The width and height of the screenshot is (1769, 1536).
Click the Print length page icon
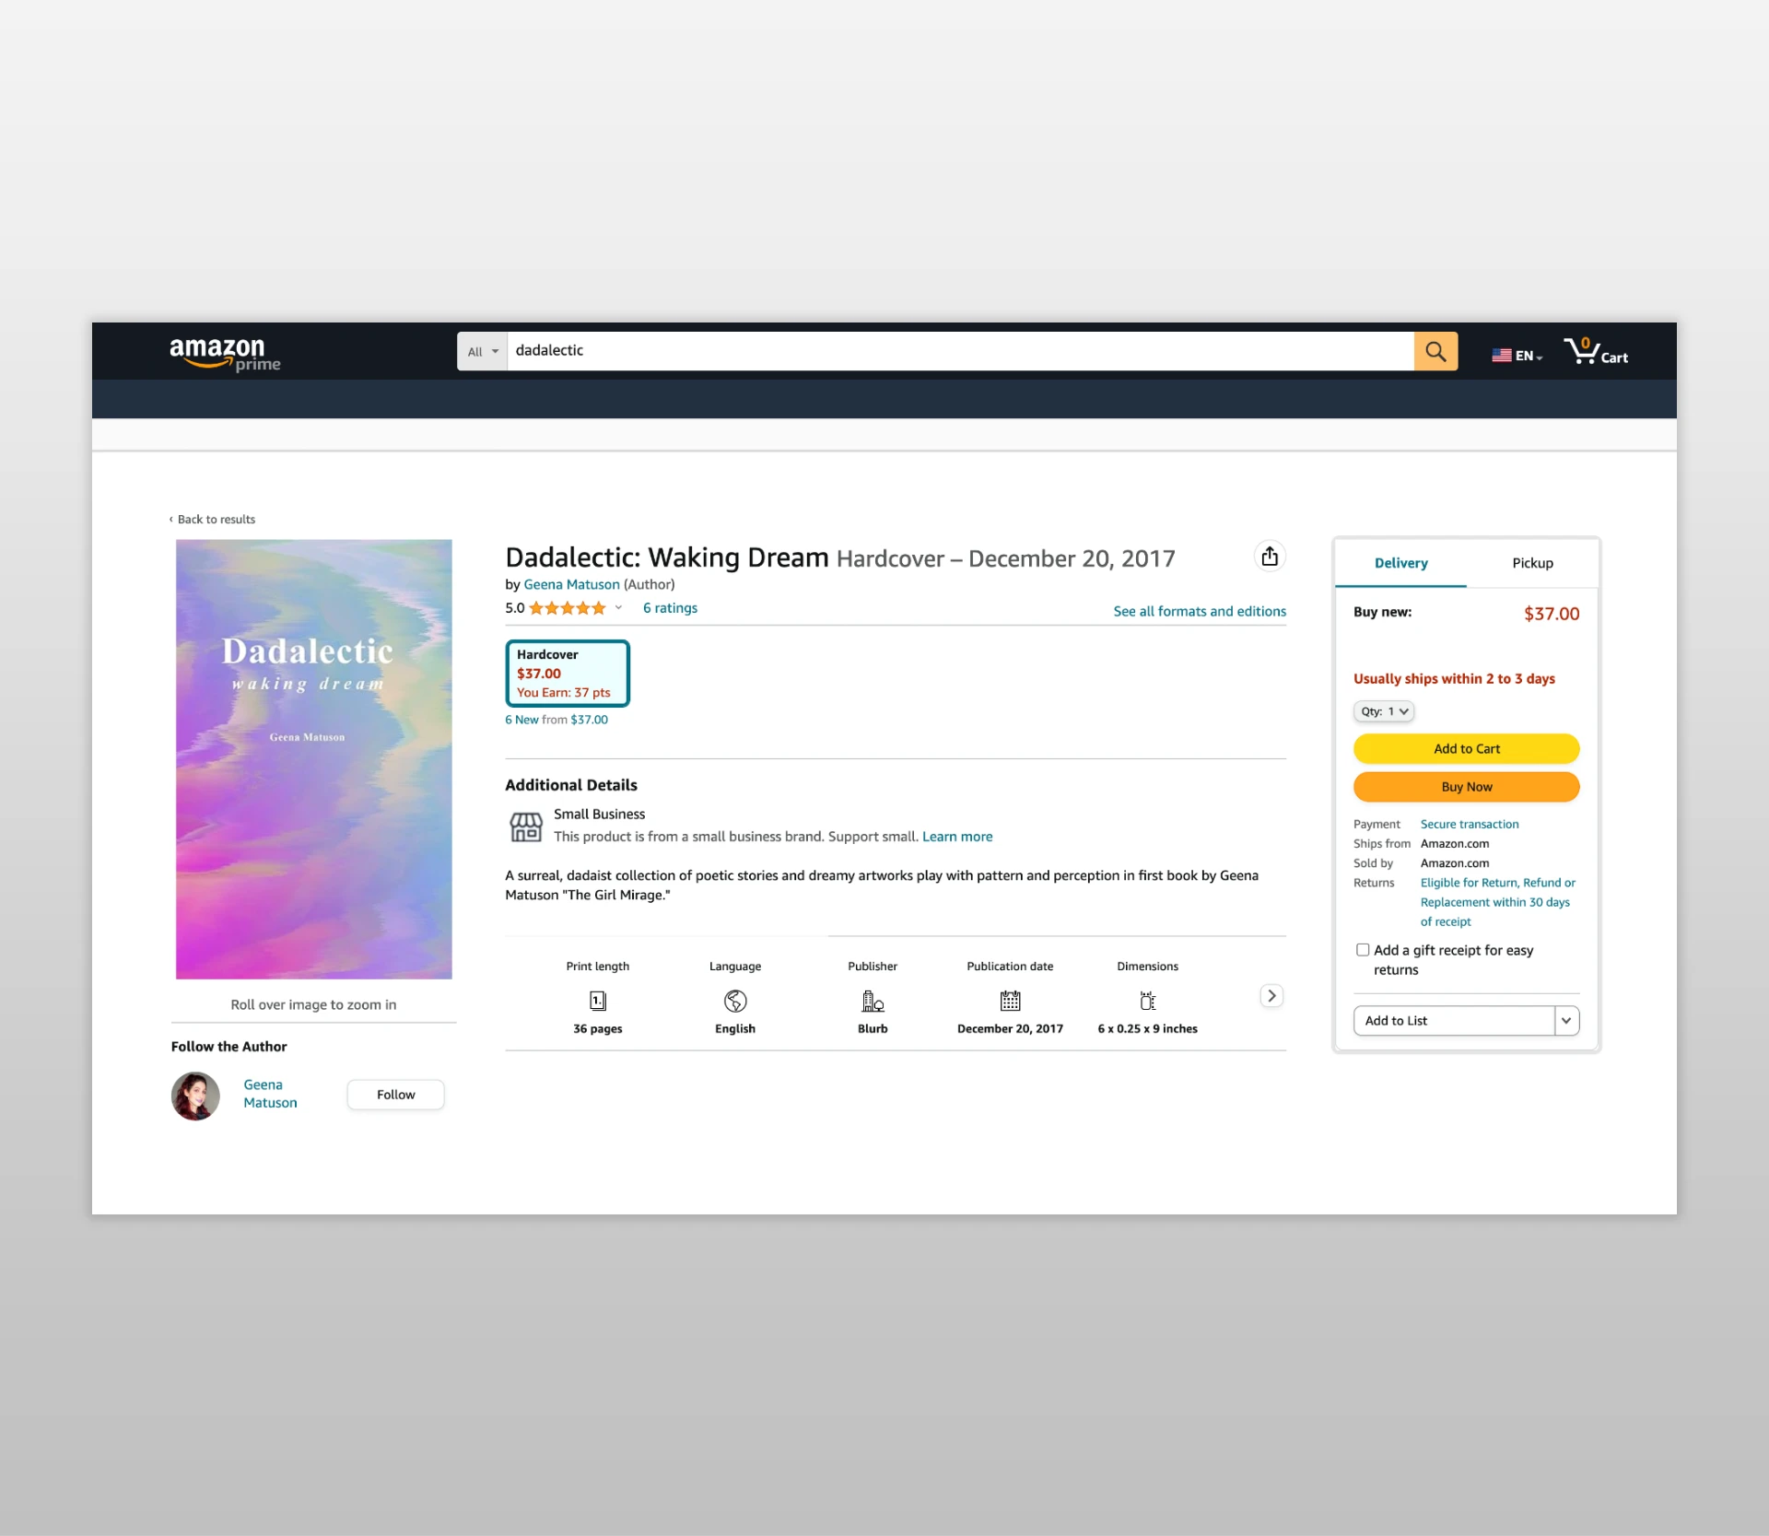(597, 1001)
